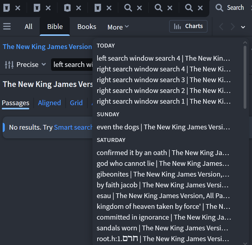Select history 'kingdom of heaven taken by force'
This screenshot has width=252, height=245.
coord(163,206)
